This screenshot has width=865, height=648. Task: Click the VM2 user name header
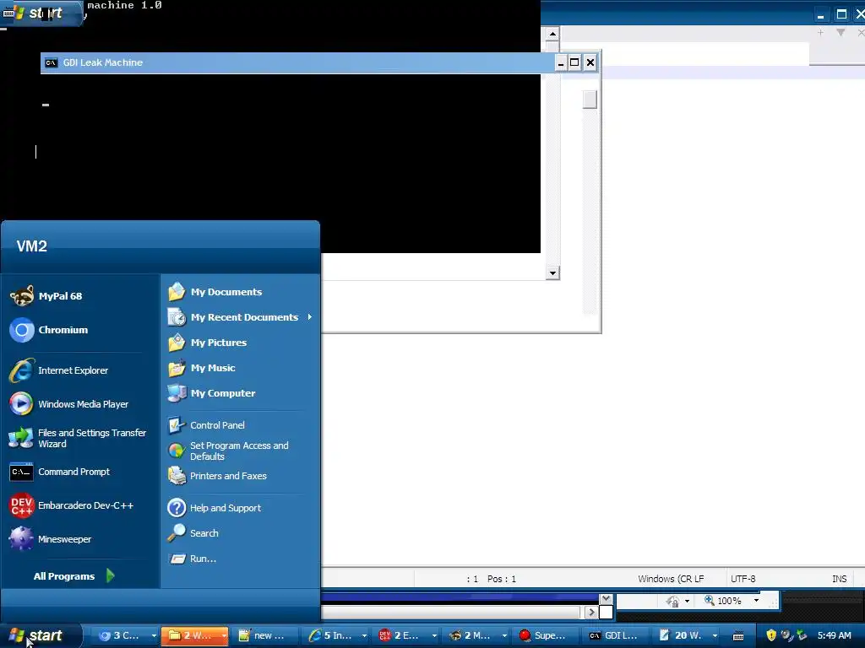point(31,246)
